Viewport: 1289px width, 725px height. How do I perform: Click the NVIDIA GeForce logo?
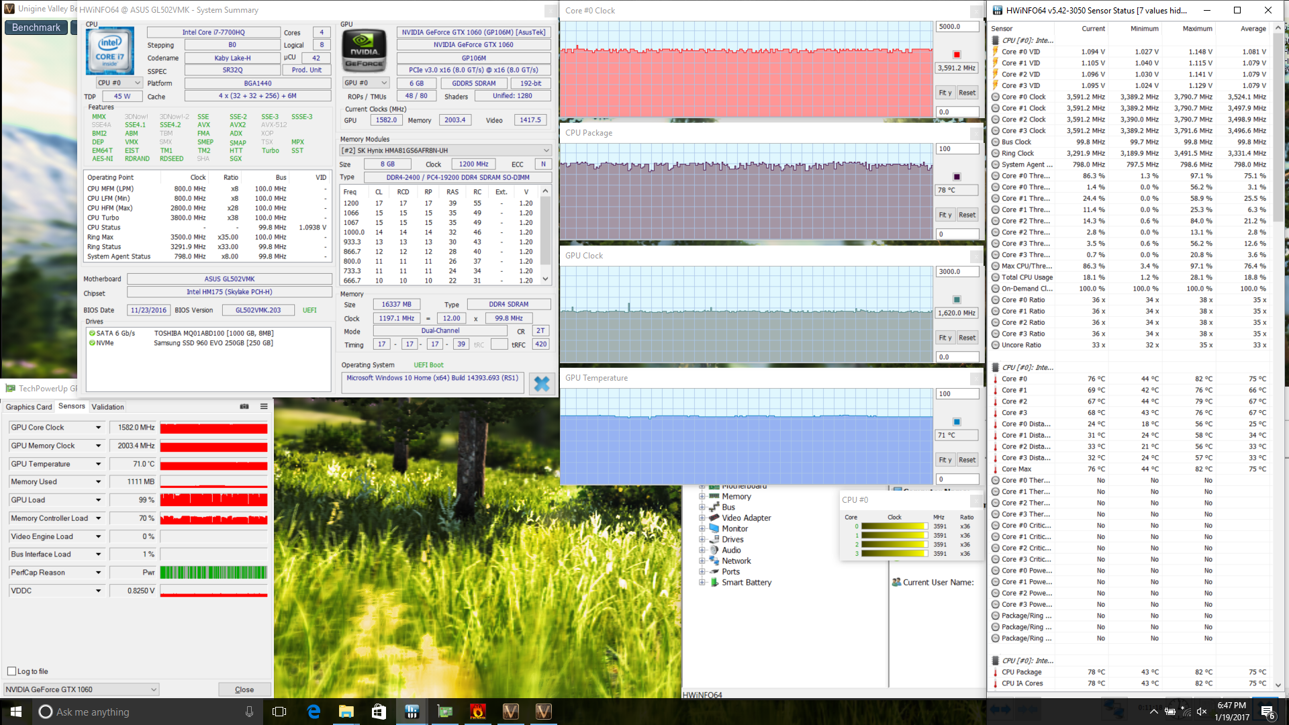(365, 50)
